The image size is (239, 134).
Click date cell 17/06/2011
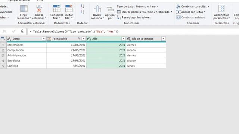click(x=66, y=55)
